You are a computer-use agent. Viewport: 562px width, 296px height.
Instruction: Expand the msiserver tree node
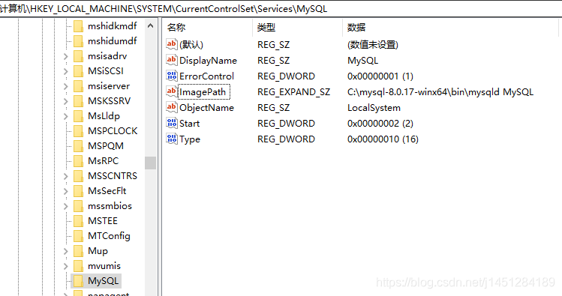(x=65, y=87)
